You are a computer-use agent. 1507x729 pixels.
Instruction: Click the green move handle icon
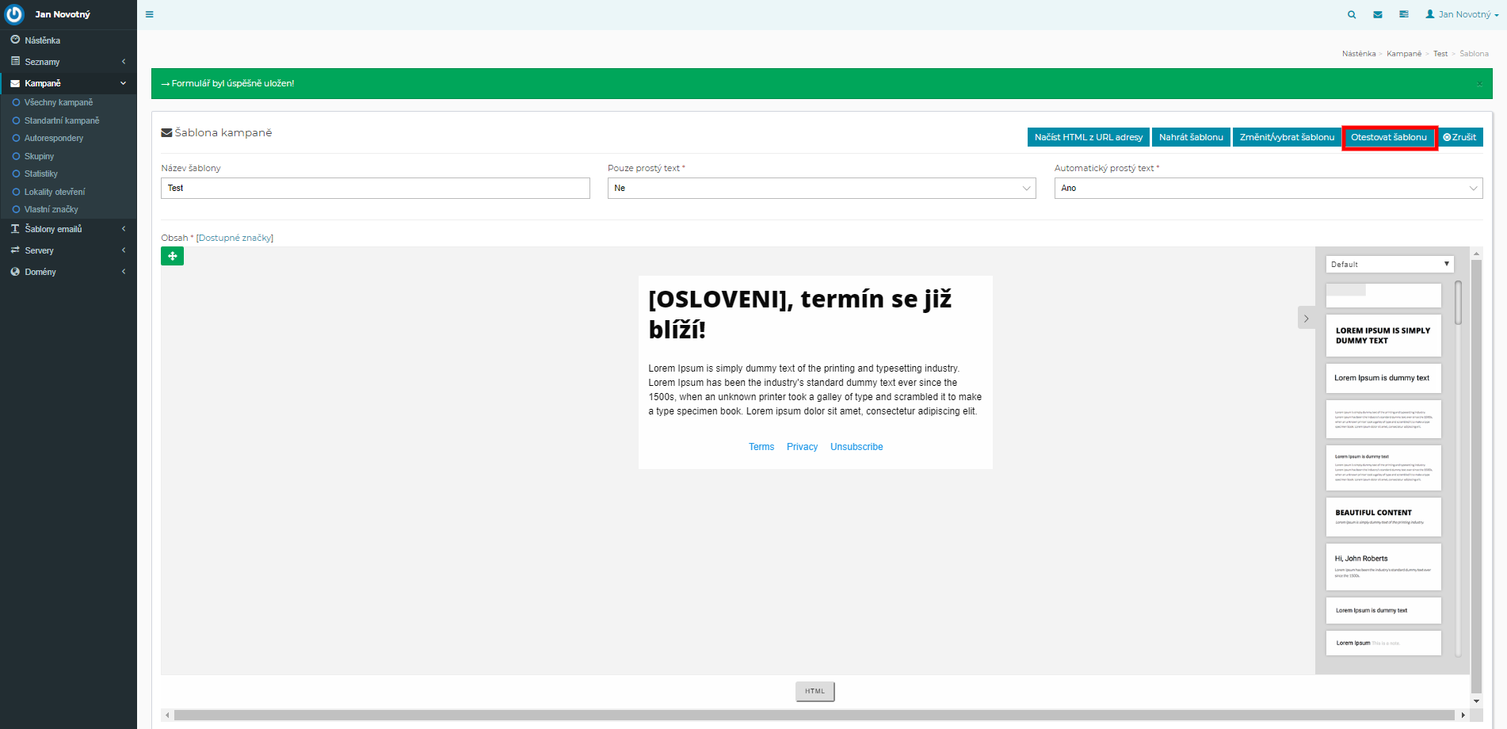[172, 256]
